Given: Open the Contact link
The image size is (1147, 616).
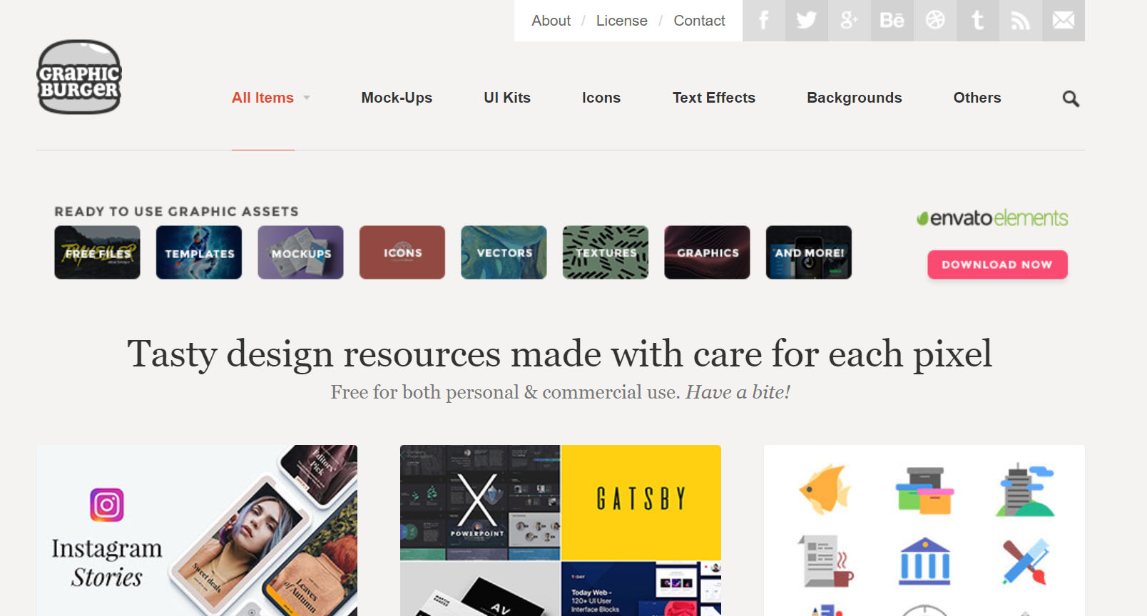Looking at the screenshot, I should [699, 21].
